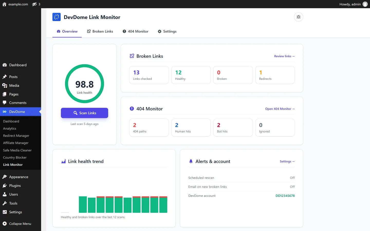Click the WordPress Dashboard gauge icon

point(5,65)
